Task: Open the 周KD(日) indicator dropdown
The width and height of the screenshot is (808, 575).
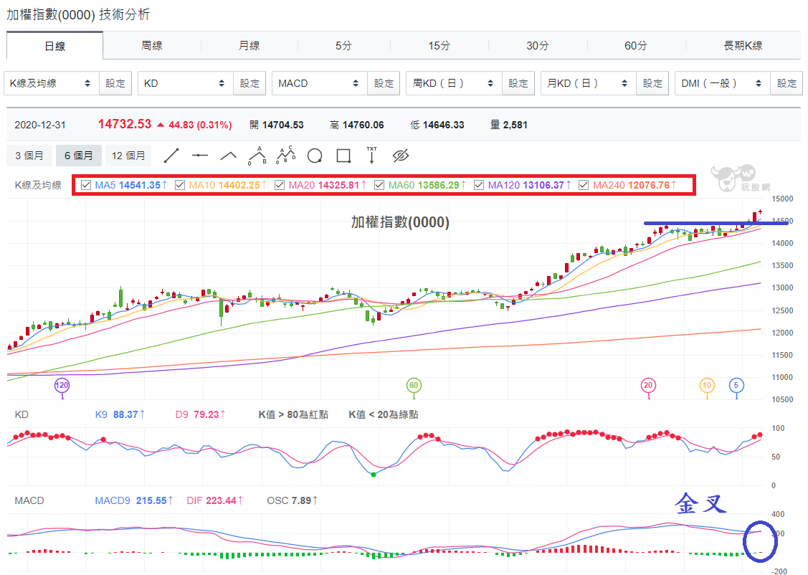Action: [x=454, y=83]
